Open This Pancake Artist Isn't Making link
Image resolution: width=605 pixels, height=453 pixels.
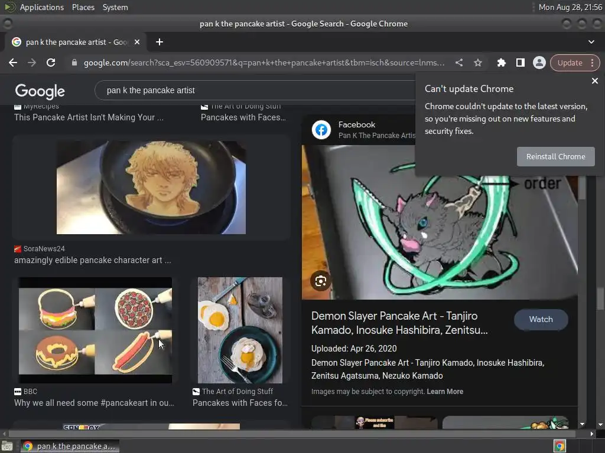89,117
